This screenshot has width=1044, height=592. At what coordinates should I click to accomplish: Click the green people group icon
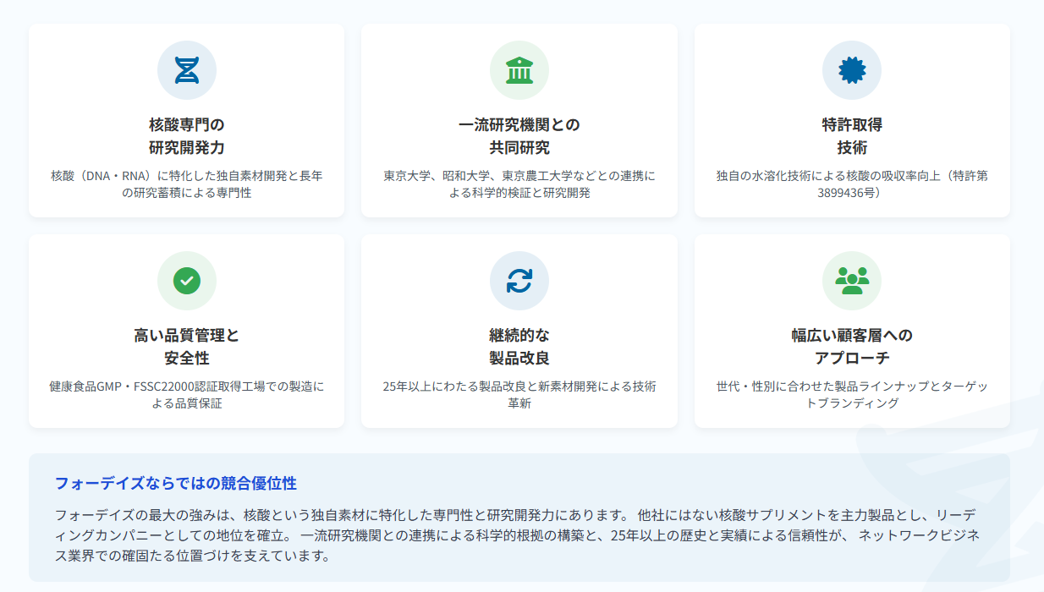[852, 280]
